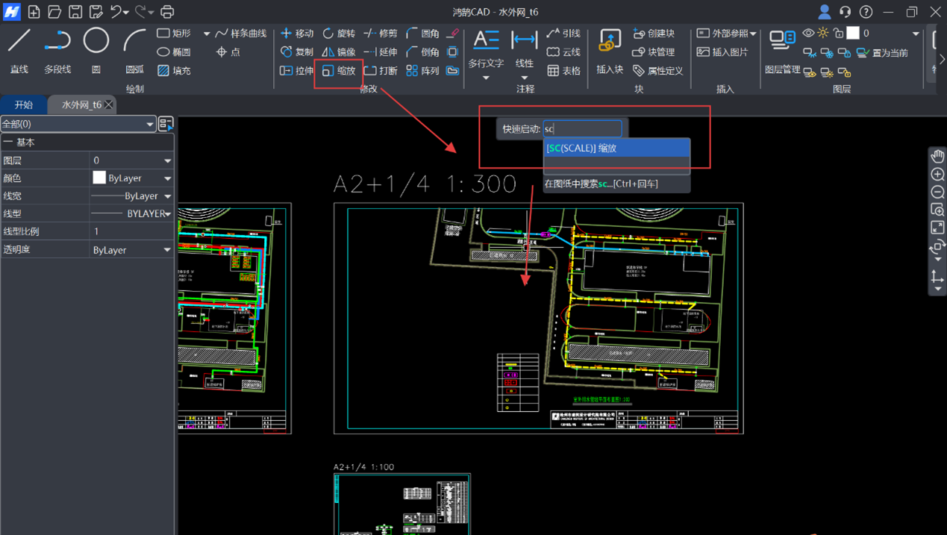Screen dimensions: 947x535
Task: Activate the 缩放 scale tool
Action: (339, 71)
